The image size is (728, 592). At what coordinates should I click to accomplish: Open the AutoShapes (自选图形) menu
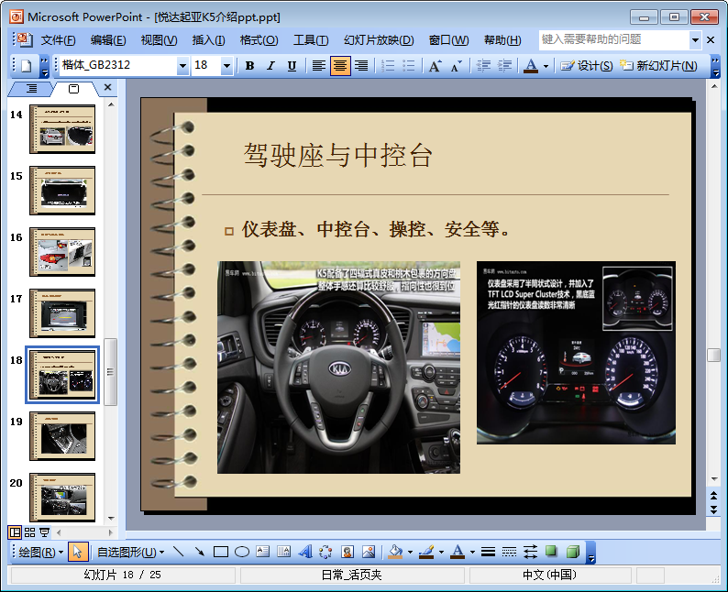click(130, 552)
